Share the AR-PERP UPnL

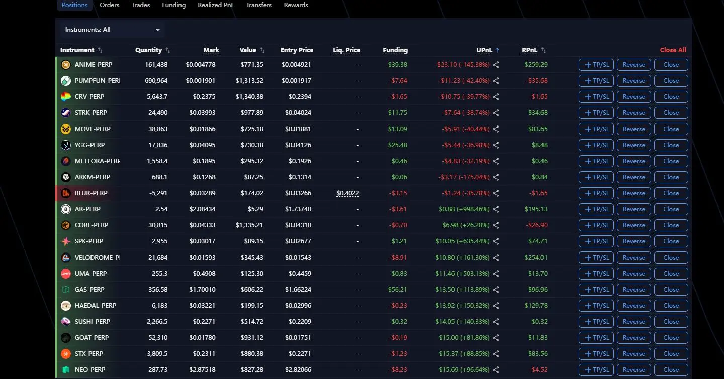(496, 209)
